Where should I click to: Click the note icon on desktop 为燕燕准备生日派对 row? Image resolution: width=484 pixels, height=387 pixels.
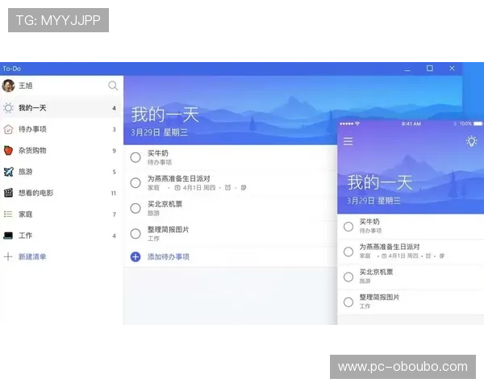click(244, 187)
